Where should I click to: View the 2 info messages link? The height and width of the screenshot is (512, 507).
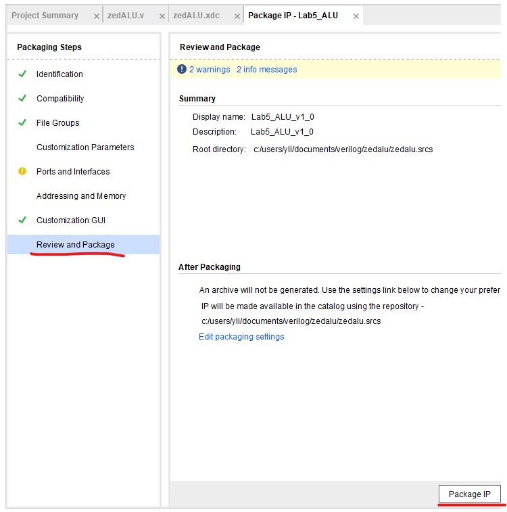tap(266, 70)
